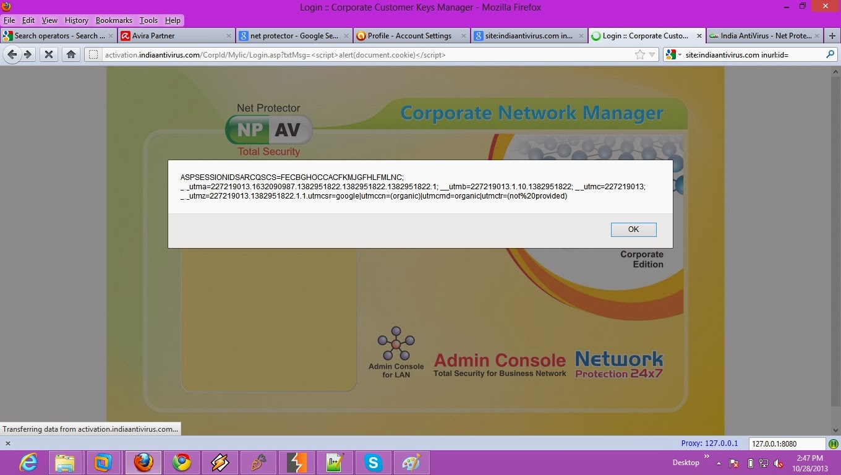Click the muted volume tray icon
The width and height of the screenshot is (841, 475).
coord(779,463)
